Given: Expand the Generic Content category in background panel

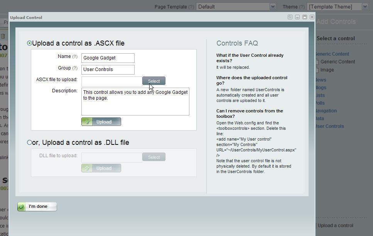Looking at the screenshot, I should pyautogui.click(x=332, y=54).
